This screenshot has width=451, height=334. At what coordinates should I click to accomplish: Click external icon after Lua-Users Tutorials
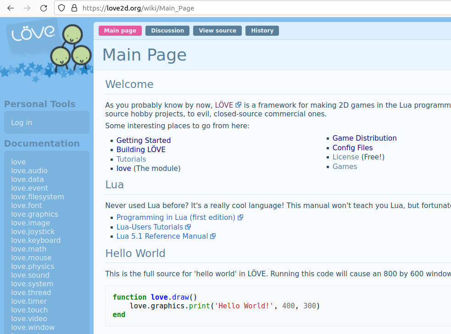[188, 227]
